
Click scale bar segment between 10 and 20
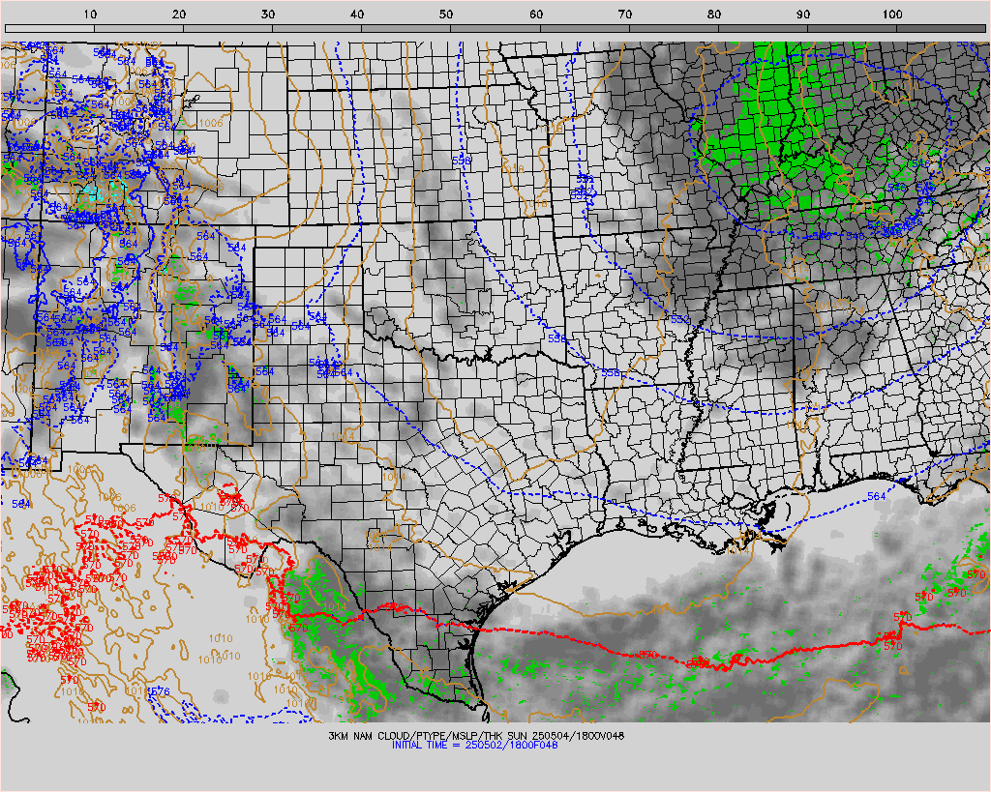138,28
